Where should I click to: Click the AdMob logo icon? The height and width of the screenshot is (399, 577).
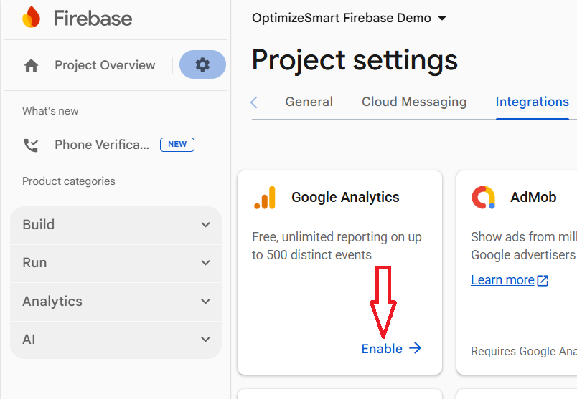[x=484, y=198]
